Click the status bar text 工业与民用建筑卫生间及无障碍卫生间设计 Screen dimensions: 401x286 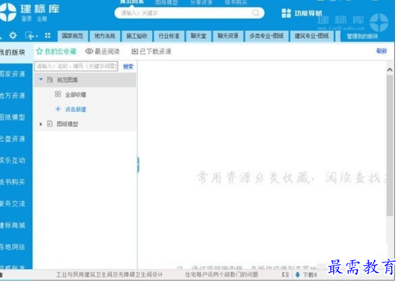click(x=110, y=275)
